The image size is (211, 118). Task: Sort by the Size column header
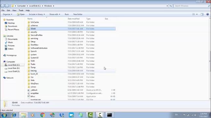[110, 19]
